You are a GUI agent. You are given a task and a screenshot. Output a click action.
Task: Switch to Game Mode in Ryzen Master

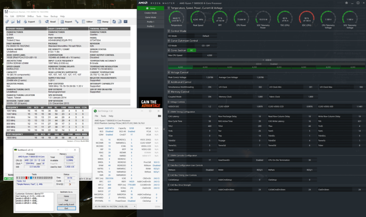(150, 17)
